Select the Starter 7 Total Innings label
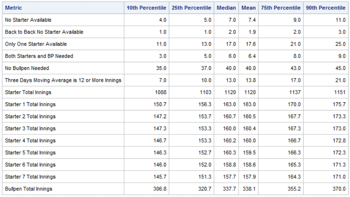 coord(30,177)
